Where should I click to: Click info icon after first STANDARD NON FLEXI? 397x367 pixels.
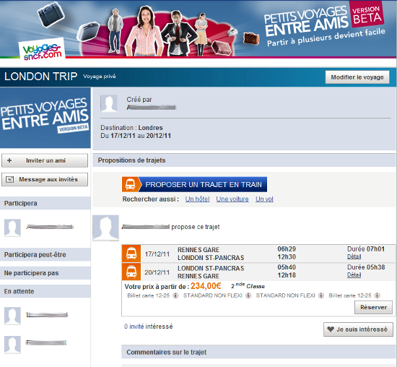tap(248, 295)
